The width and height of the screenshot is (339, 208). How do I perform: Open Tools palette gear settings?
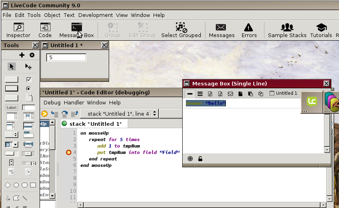[32, 55]
